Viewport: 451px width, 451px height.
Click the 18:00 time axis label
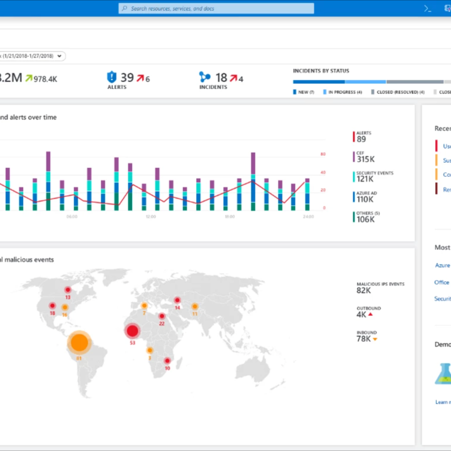pyautogui.click(x=229, y=216)
